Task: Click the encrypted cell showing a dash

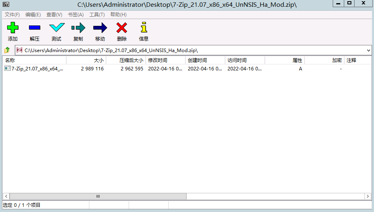Action: click(341, 68)
